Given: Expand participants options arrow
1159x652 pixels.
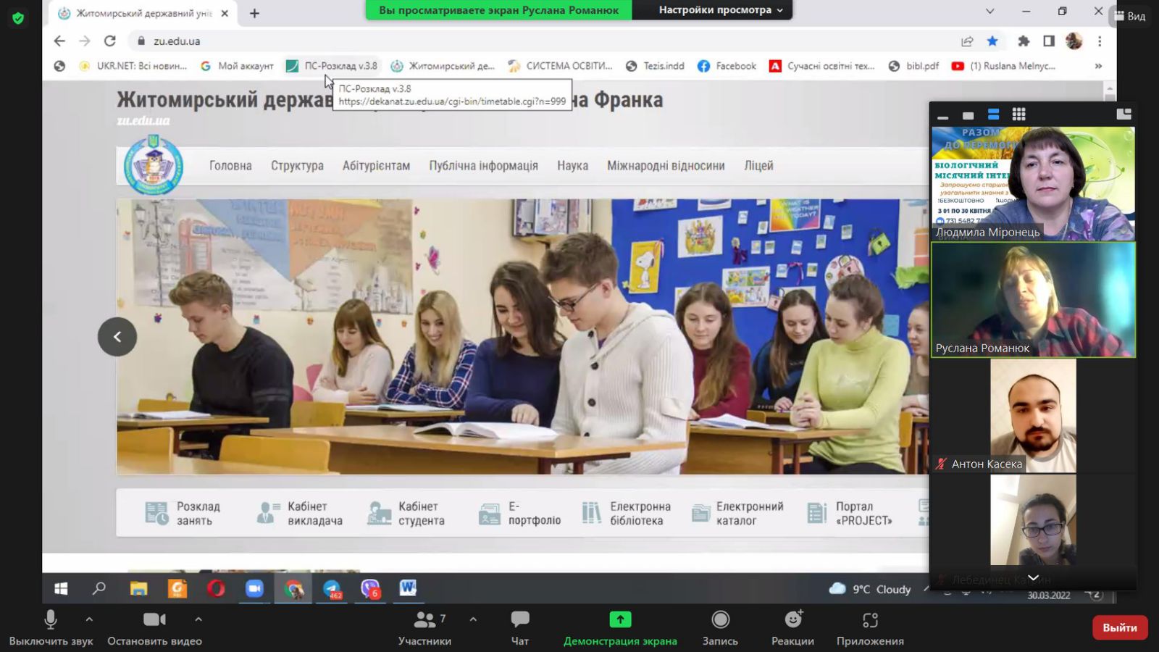Looking at the screenshot, I should (x=473, y=619).
